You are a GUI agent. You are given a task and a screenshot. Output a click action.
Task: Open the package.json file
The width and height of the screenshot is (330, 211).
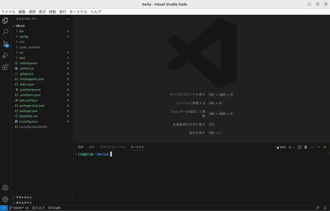coord(42,111)
